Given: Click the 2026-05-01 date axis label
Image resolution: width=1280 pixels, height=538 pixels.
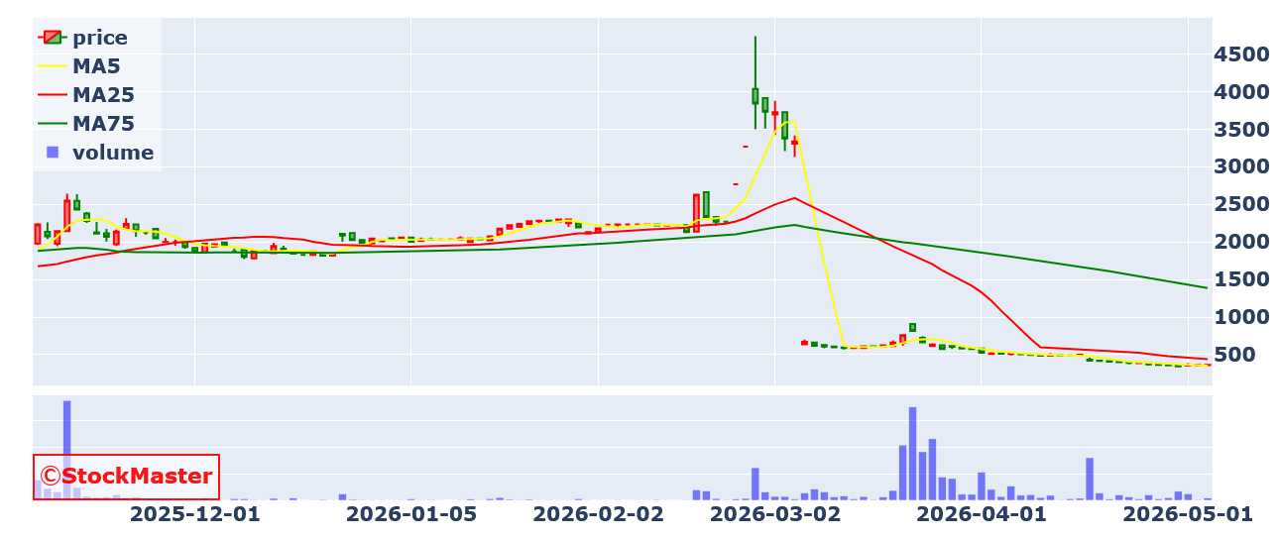Looking at the screenshot, I should pos(1187,514).
